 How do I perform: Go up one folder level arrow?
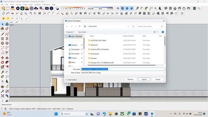click(x=80, y=26)
